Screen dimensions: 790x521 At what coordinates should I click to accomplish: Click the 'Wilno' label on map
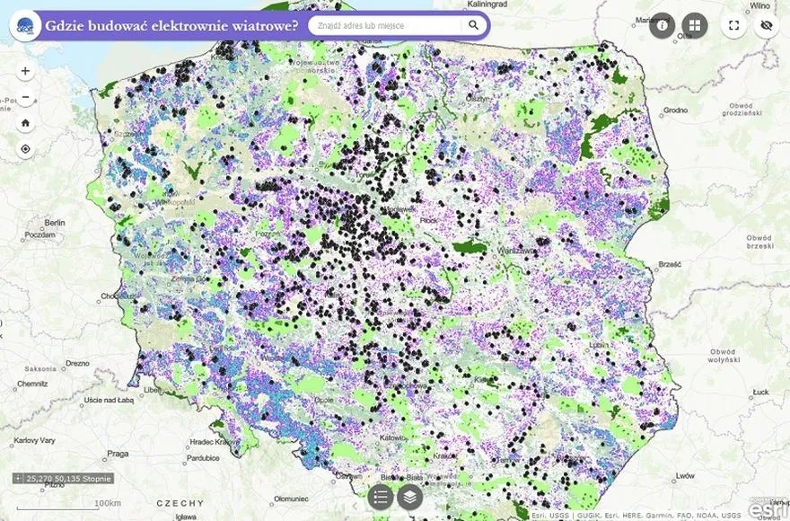pyautogui.click(x=760, y=5)
